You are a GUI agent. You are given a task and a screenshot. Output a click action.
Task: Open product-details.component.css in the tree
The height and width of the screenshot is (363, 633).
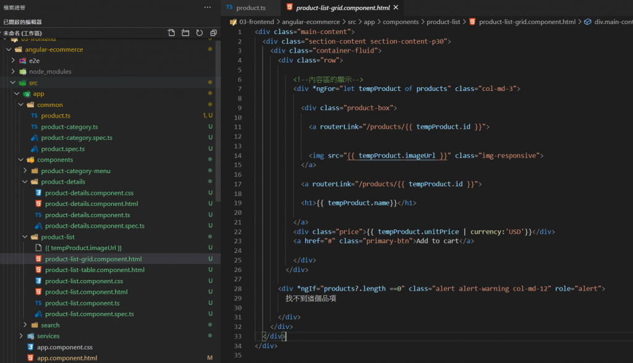89,193
